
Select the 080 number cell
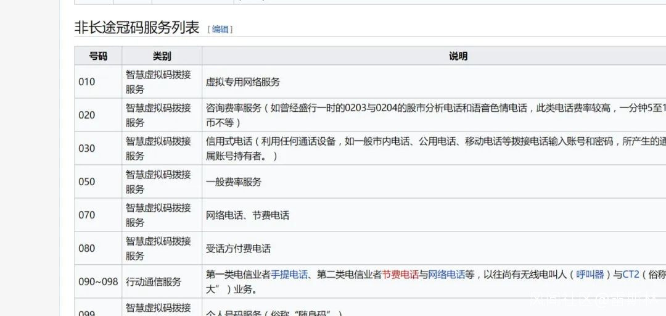[98, 248]
